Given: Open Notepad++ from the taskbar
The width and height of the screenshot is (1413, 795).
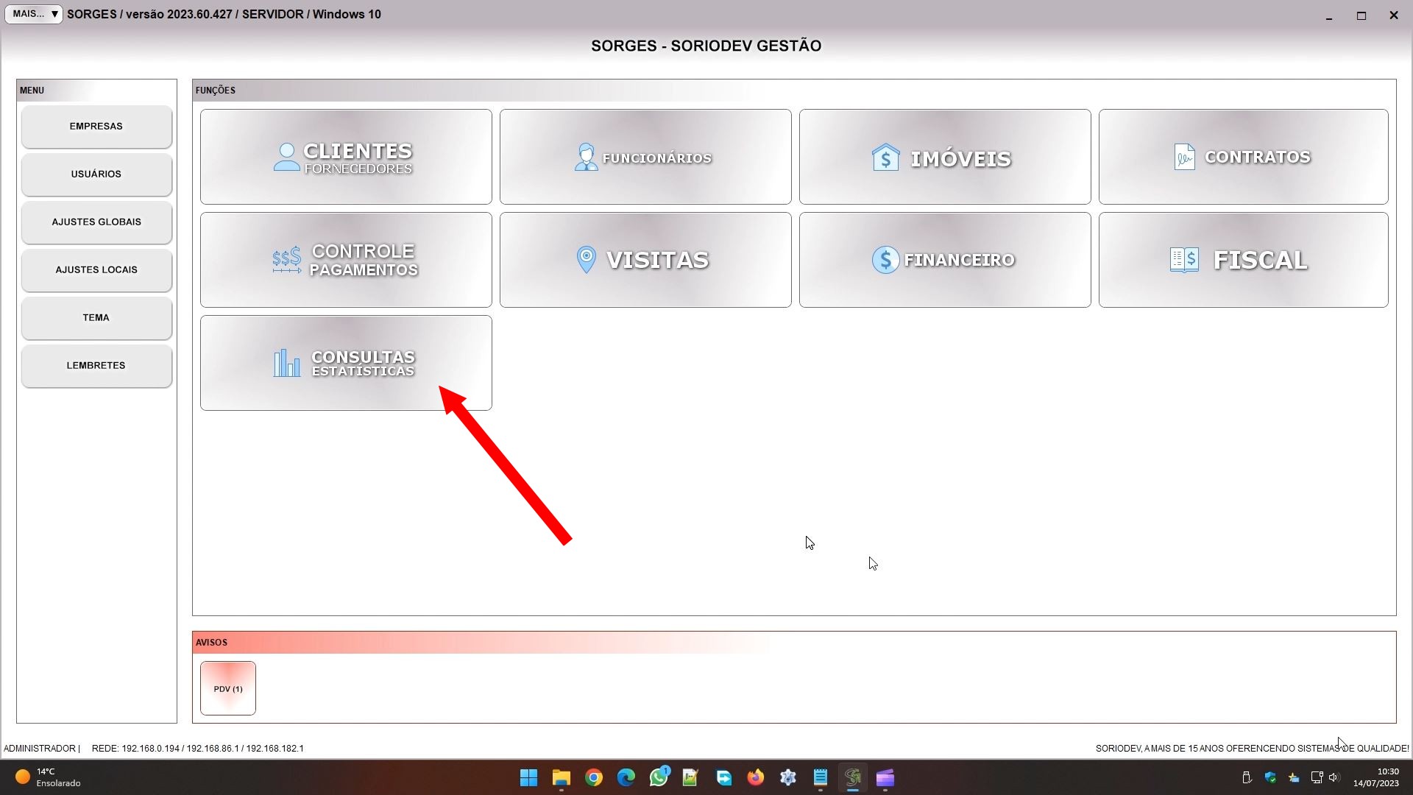Looking at the screenshot, I should point(690,778).
